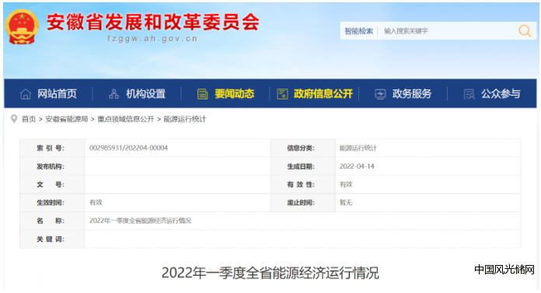Open 安徽省能源局 breadcrumb link
541x293 pixels.
[67, 119]
